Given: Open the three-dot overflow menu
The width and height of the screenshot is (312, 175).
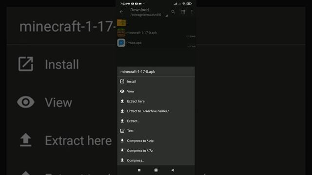Looking at the screenshot, I should coord(192,12).
